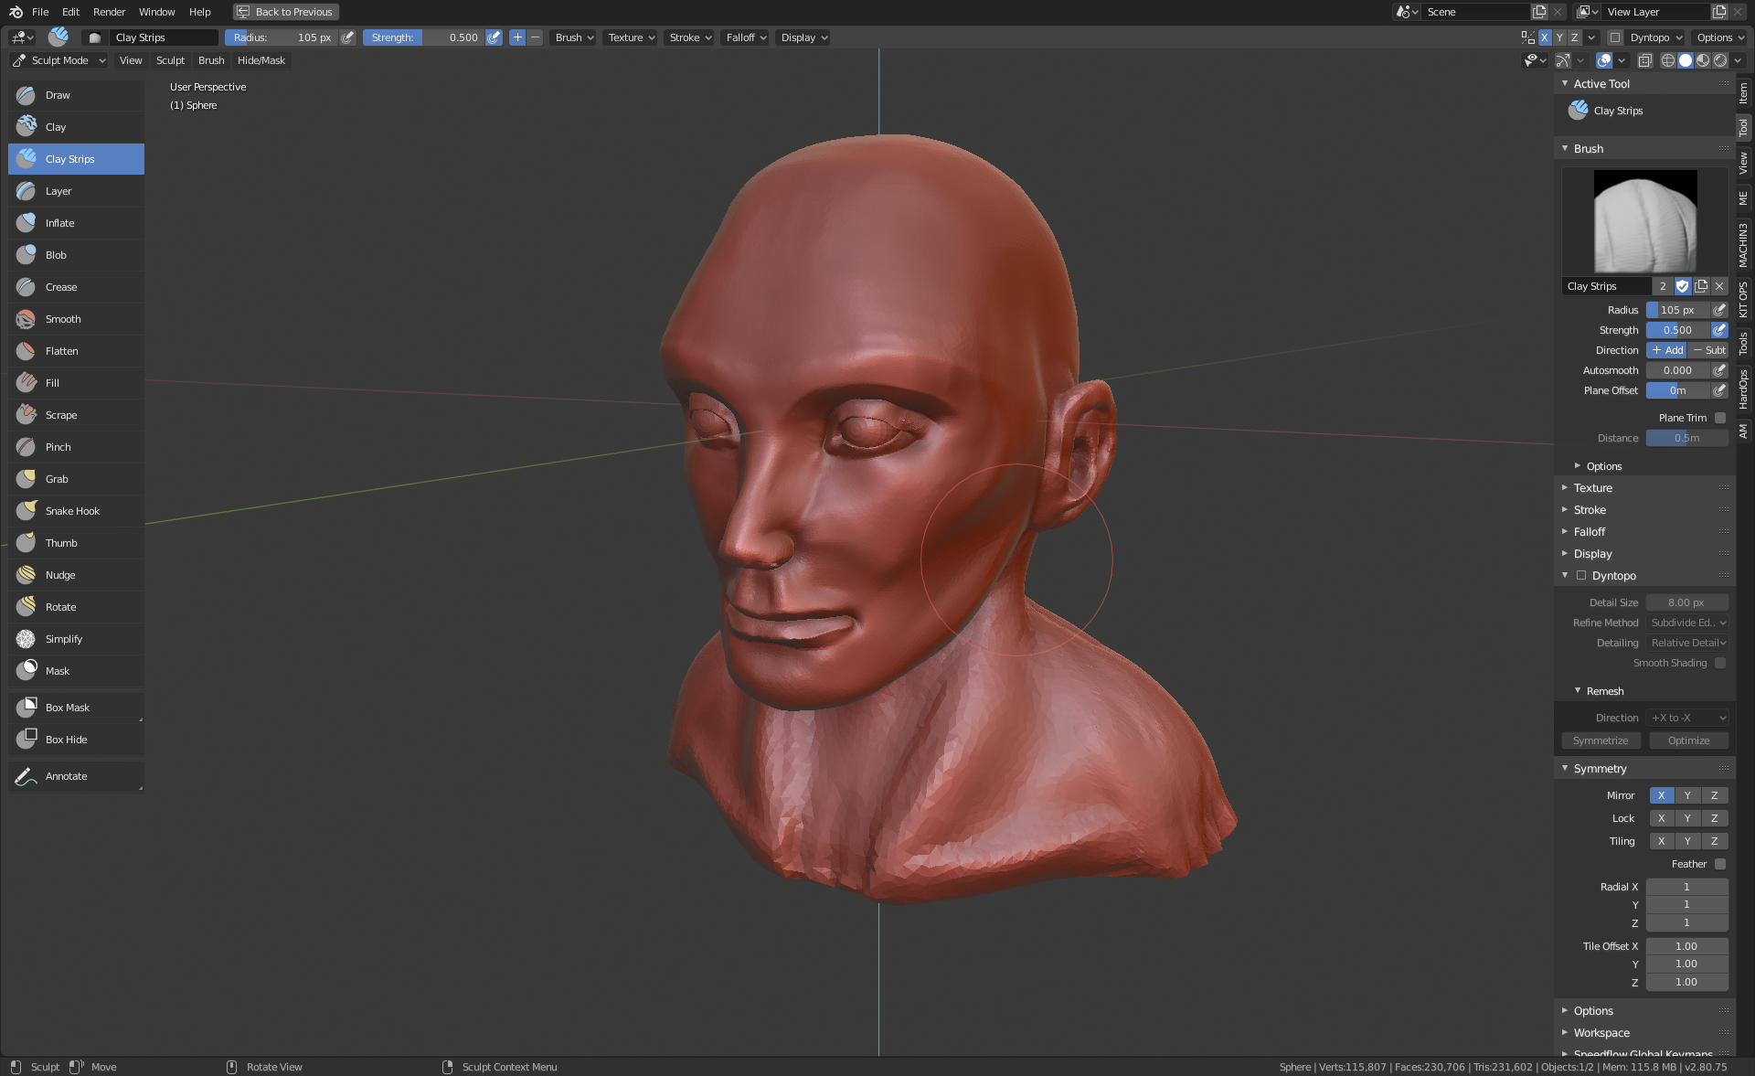The width and height of the screenshot is (1755, 1076).
Task: Expand the Falloff panel in sidebar
Action: (1589, 532)
